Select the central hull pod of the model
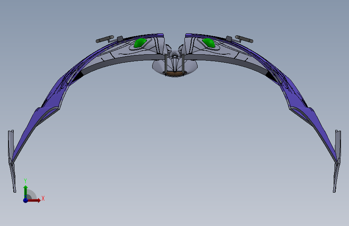 click(x=175, y=66)
